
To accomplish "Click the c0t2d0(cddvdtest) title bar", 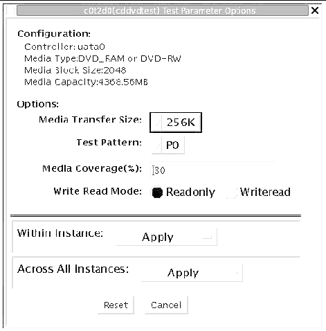I will click(x=163, y=11).
